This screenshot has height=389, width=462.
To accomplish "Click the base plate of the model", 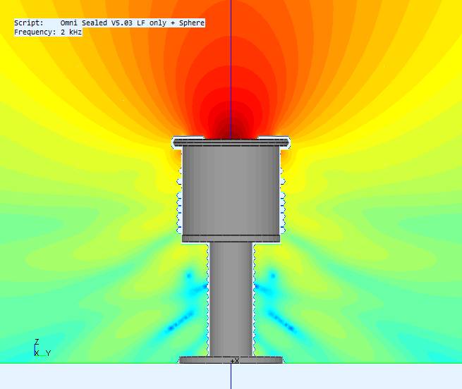I will click(x=231, y=360).
